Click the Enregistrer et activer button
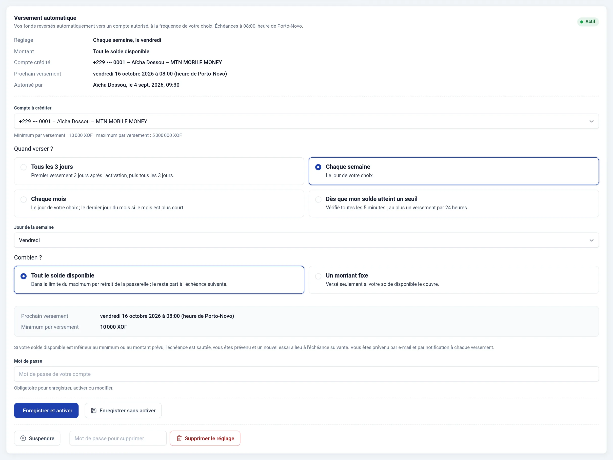 click(x=46, y=410)
